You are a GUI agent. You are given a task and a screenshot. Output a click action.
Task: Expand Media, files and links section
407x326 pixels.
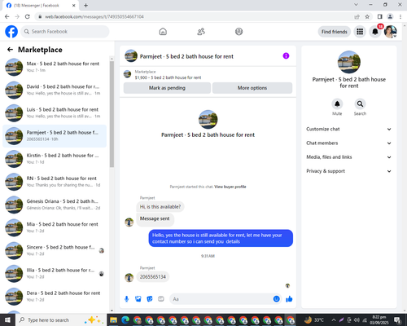[x=349, y=157]
